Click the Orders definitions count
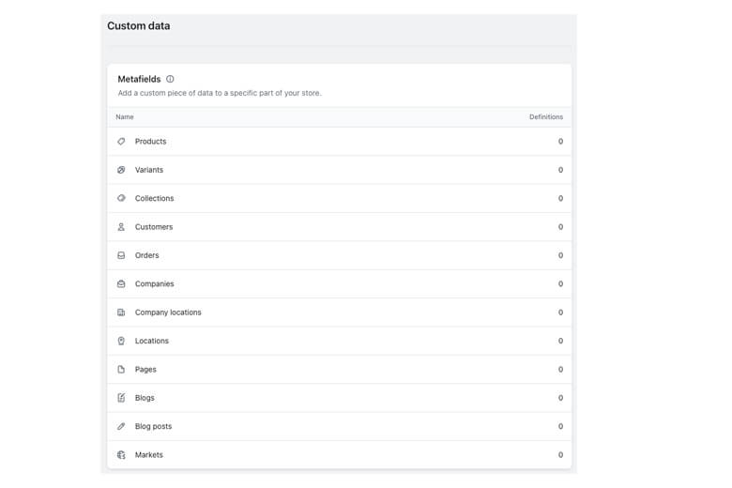This screenshot has width=732, height=488. pyautogui.click(x=560, y=255)
